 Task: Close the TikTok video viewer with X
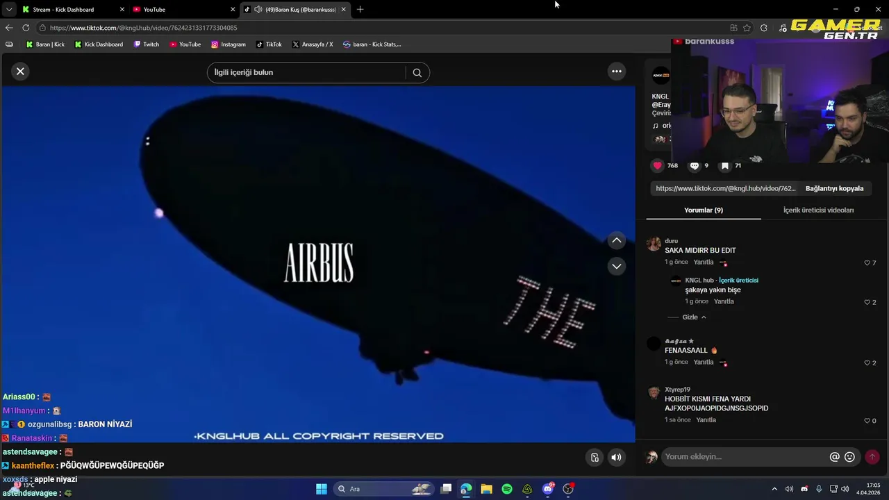point(20,71)
